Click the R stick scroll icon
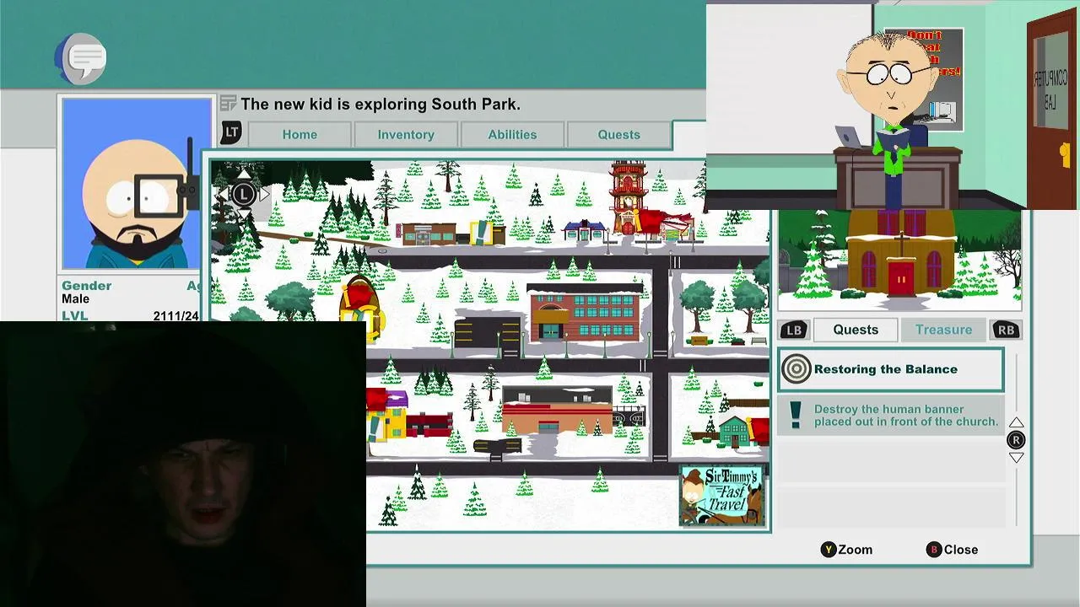The height and width of the screenshot is (607, 1080). click(1016, 440)
